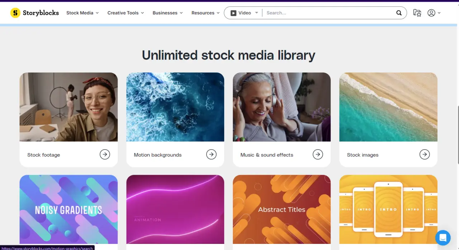
Task: Click the search magnifier icon
Action: pyautogui.click(x=399, y=13)
